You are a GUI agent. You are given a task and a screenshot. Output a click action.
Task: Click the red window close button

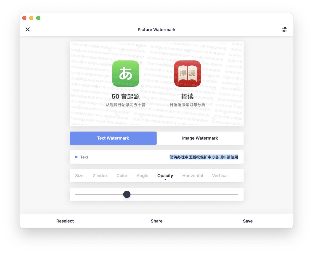(x=24, y=18)
